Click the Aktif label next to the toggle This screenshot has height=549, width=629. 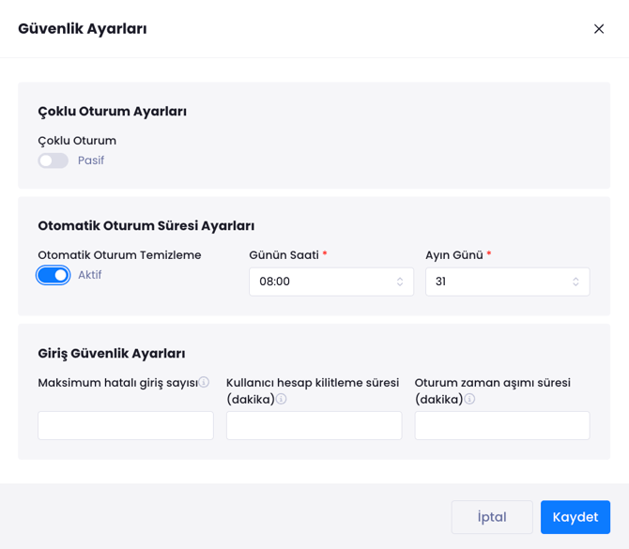coord(90,275)
